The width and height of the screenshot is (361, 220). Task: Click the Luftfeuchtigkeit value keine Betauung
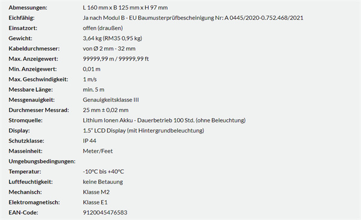pyautogui.click(x=103, y=182)
